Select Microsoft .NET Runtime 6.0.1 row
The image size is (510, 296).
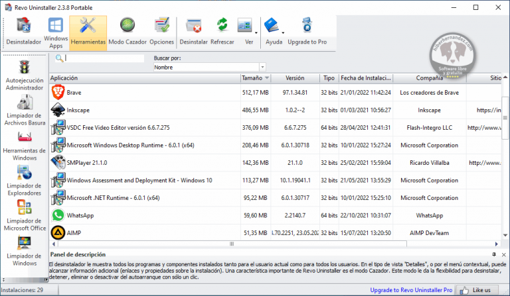click(x=276, y=198)
